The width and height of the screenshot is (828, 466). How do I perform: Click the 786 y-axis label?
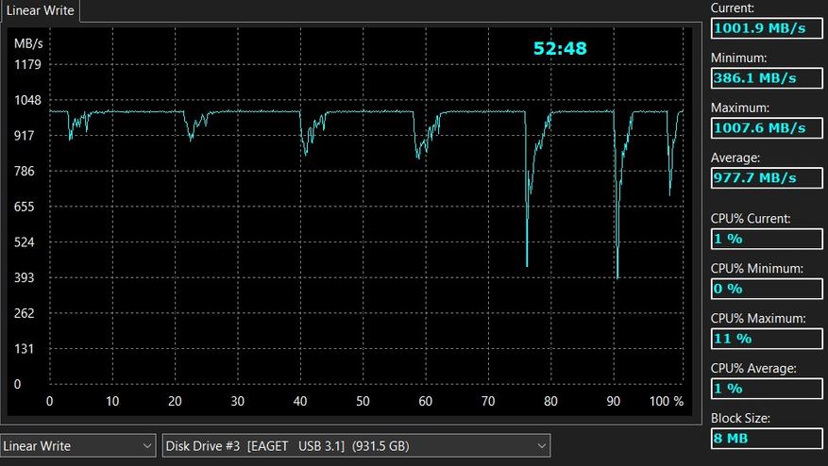(25, 171)
